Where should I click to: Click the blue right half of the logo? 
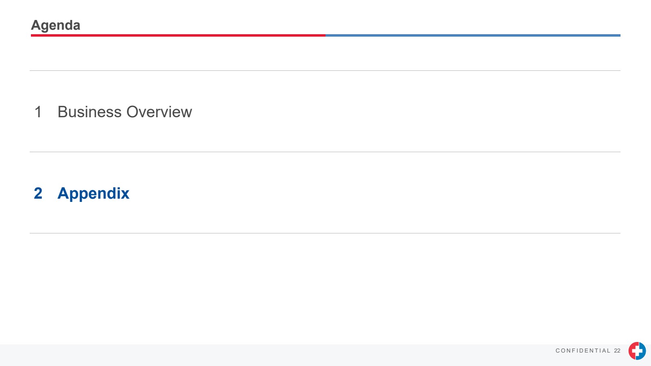pyautogui.click(x=643, y=353)
